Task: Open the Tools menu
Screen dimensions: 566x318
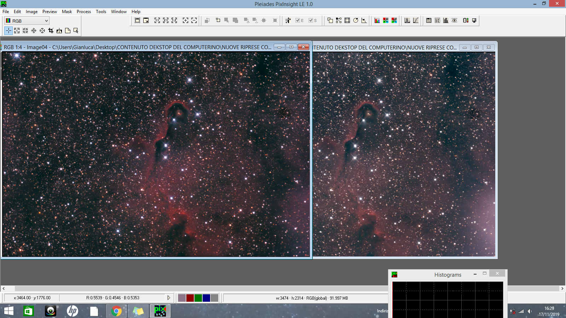Action: point(101,12)
